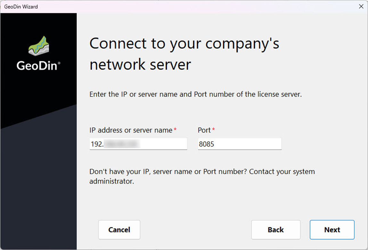Click the 'IP address or server name' label
This screenshot has width=368, height=250.
pyautogui.click(x=131, y=130)
